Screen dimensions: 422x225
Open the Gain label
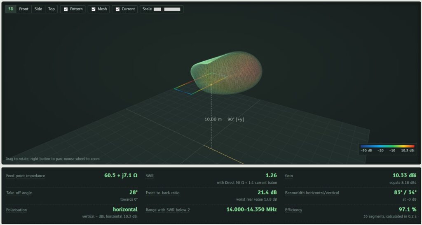click(289, 176)
